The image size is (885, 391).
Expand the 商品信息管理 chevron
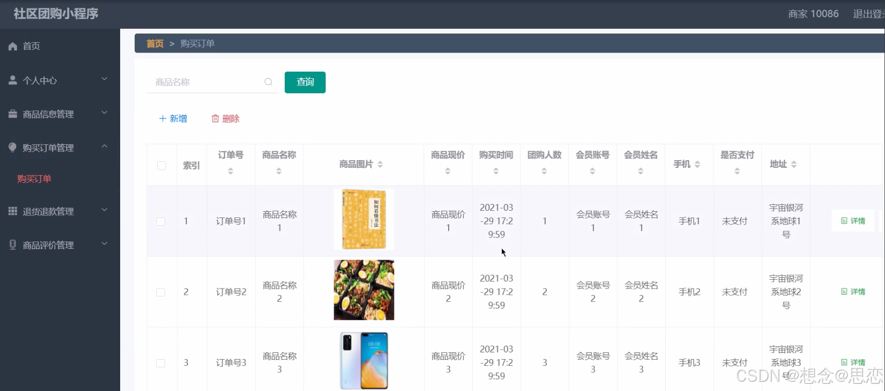point(104,113)
